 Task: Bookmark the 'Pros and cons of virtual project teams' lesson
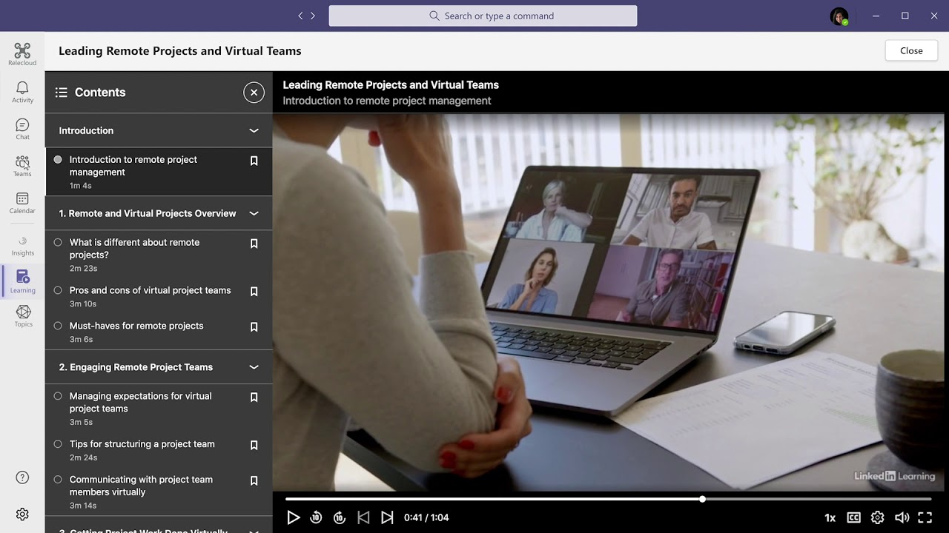pos(254,291)
